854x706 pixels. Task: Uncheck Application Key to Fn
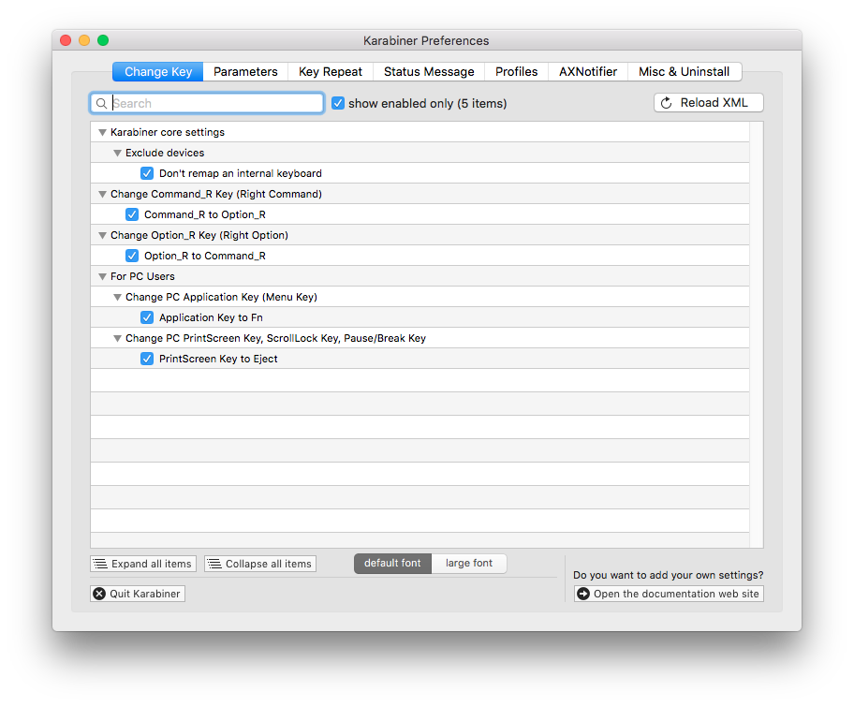[147, 317]
